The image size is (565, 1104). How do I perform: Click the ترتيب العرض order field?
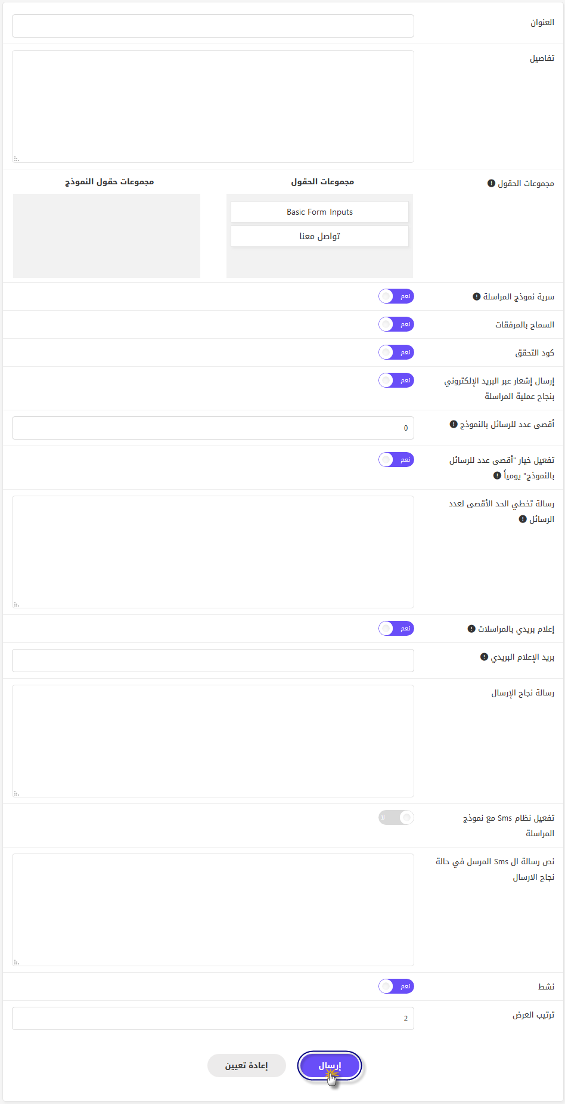click(x=213, y=1019)
